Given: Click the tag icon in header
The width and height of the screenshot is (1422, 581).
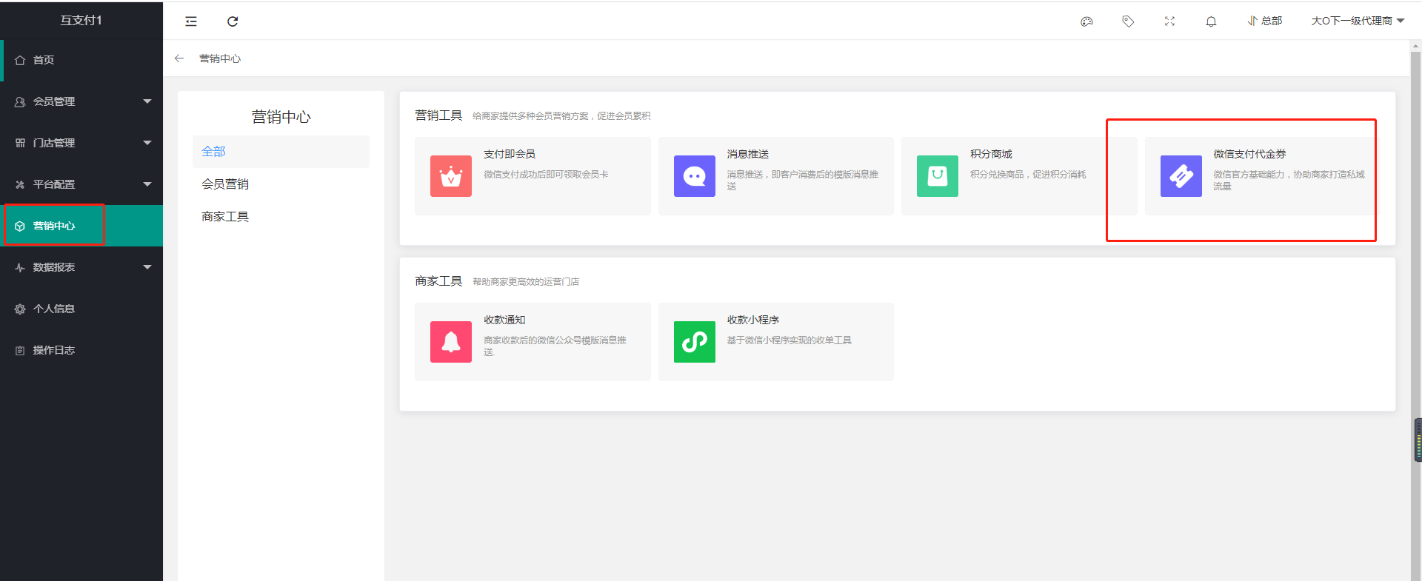Looking at the screenshot, I should [1128, 21].
